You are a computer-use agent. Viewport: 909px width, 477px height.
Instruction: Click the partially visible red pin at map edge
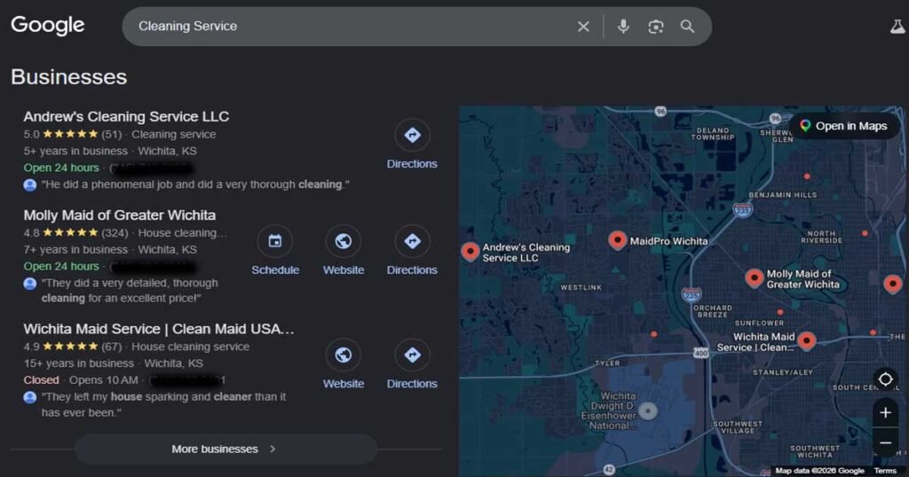click(x=893, y=285)
